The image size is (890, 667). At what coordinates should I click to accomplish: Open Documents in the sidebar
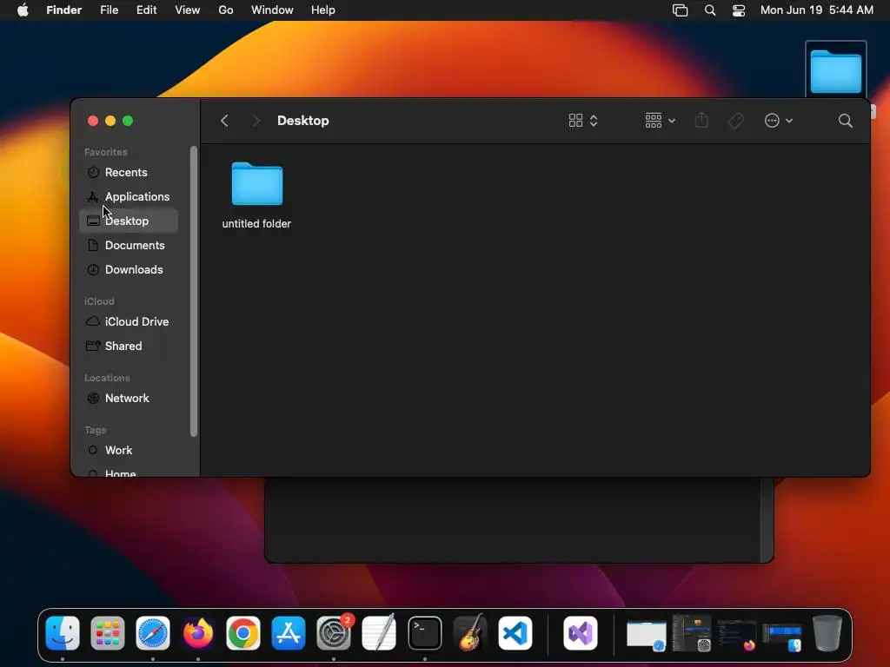(129, 246)
